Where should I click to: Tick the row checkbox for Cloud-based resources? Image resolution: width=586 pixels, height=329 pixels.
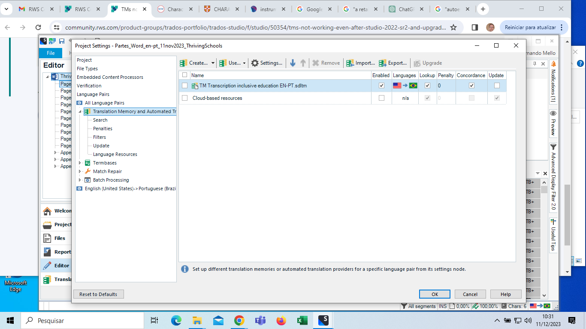(184, 98)
